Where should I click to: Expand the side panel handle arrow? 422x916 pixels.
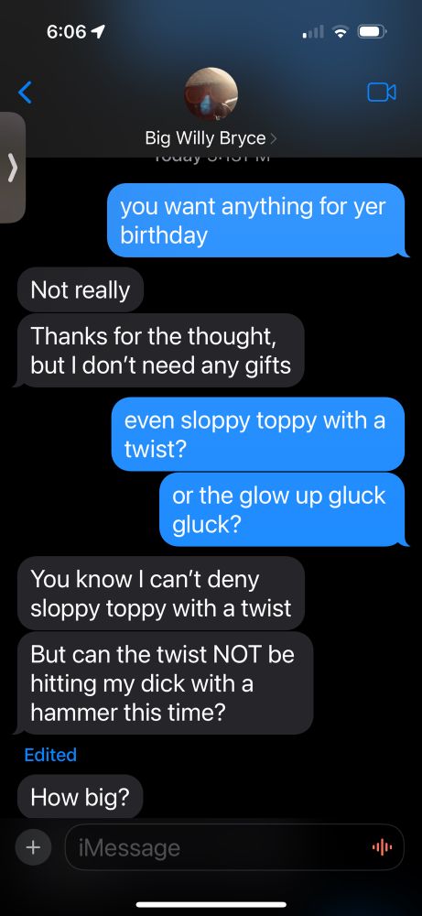pos(13,169)
